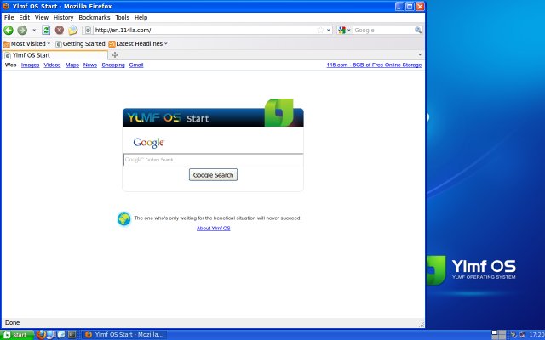The width and height of the screenshot is (545, 340).
Task: Click the Google Search button
Action: point(213,175)
